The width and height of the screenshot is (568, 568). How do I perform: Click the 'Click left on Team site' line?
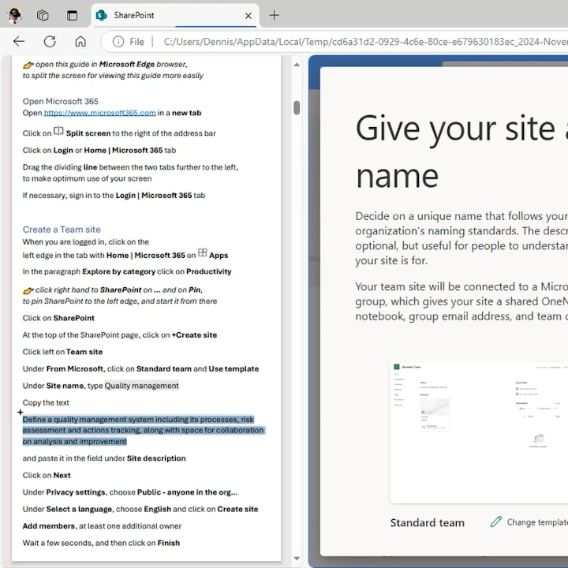(62, 352)
